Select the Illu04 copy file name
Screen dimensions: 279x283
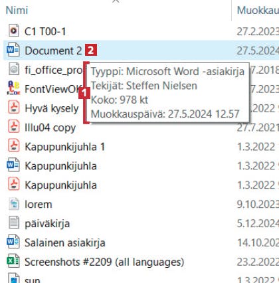(50, 128)
